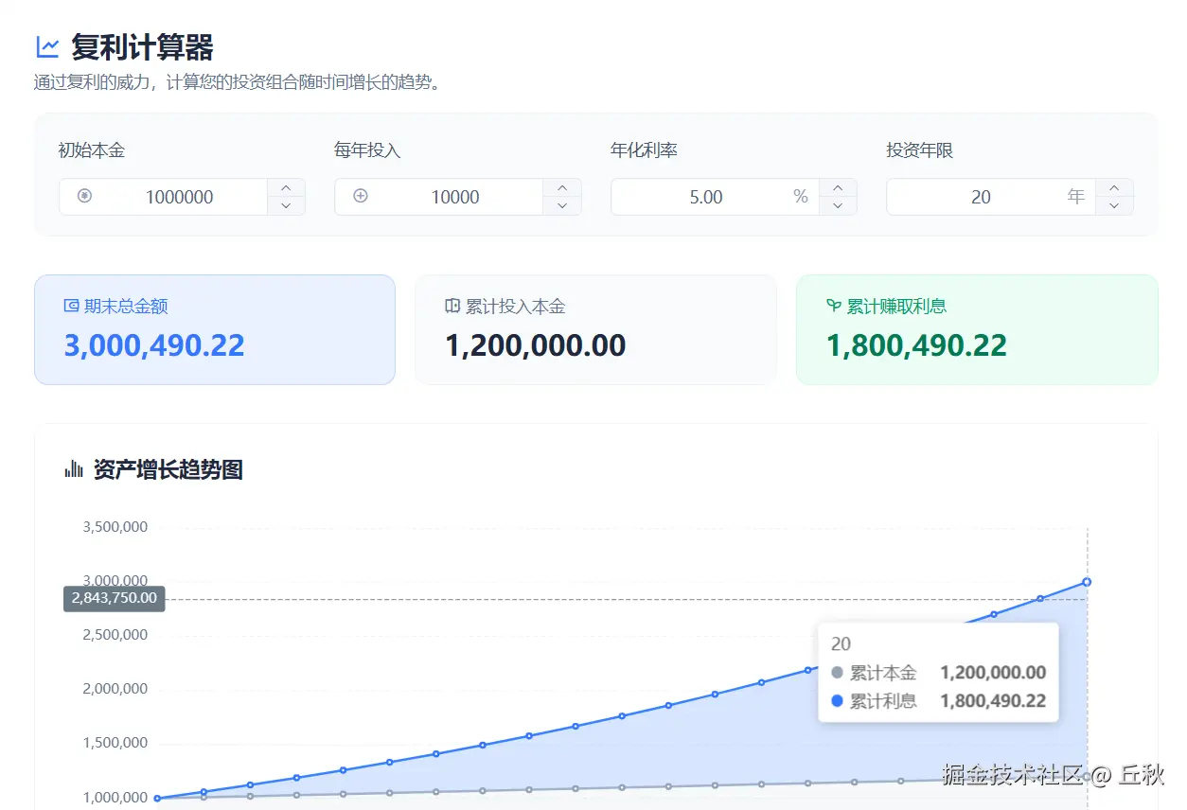Decrease 投资年限 with the down stepper arrow
The image size is (1187, 810).
[x=1114, y=205]
